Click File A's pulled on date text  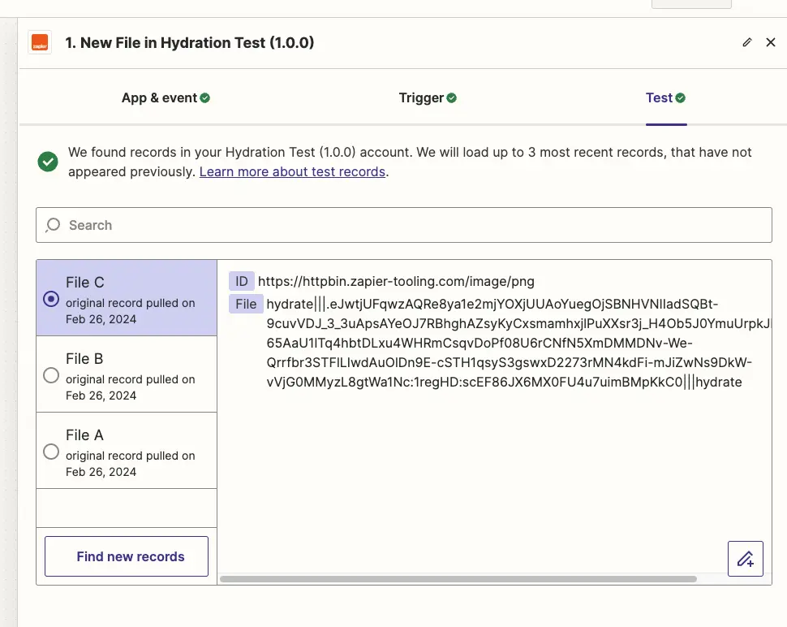click(x=130, y=464)
